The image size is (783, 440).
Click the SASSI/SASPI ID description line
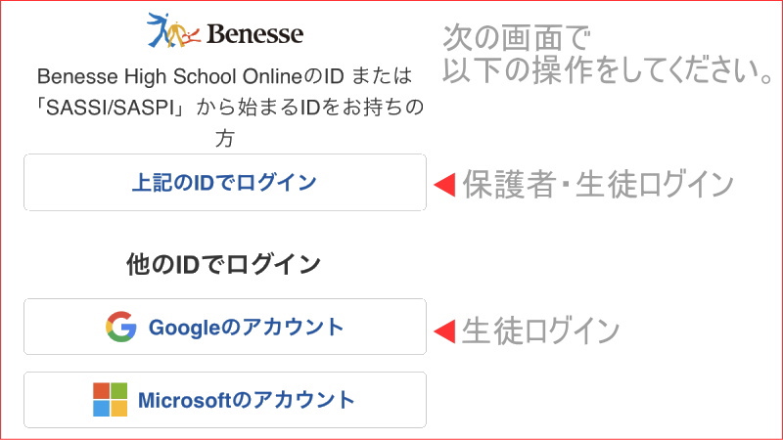click(x=230, y=108)
